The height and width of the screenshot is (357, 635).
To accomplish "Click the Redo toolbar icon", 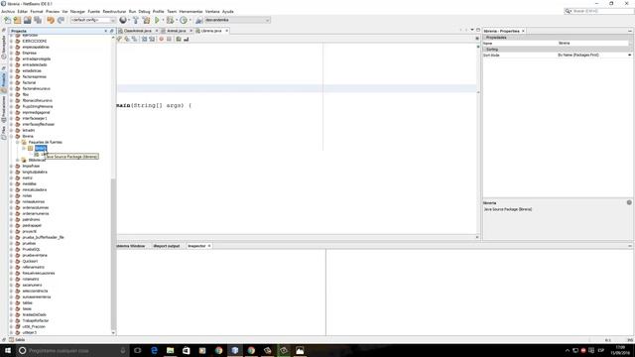I will [61, 20].
